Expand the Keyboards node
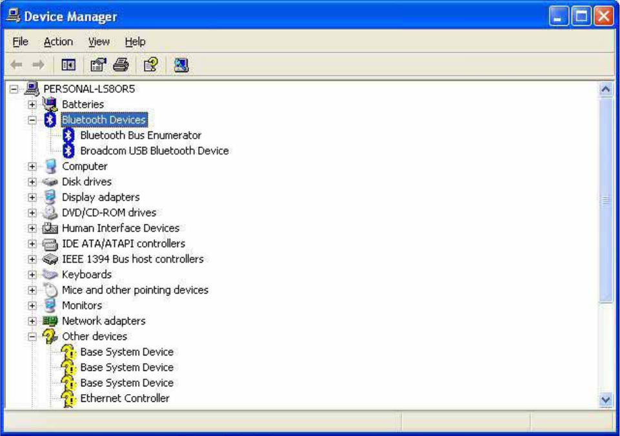The image size is (620, 436). [32, 274]
